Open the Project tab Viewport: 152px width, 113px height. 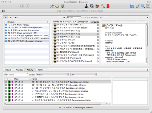(x=8, y=70)
